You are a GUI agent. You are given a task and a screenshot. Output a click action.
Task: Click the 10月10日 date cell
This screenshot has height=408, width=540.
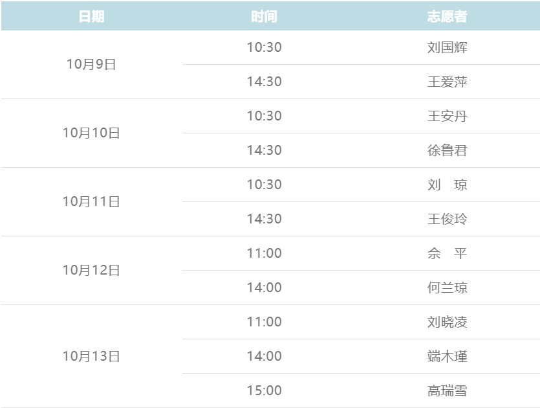tap(91, 133)
